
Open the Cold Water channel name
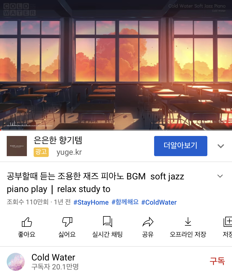coord(53,257)
